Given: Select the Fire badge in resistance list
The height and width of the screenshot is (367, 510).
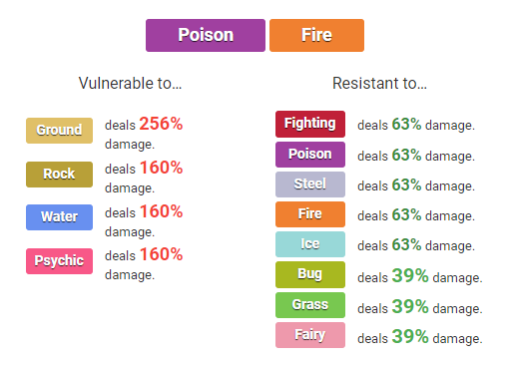Looking at the screenshot, I should click(x=310, y=214).
